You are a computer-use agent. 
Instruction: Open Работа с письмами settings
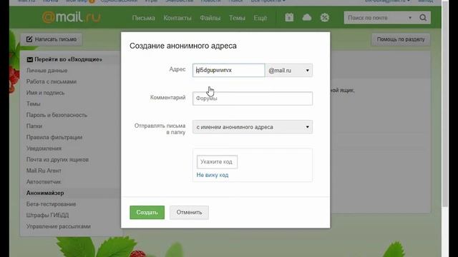point(52,81)
